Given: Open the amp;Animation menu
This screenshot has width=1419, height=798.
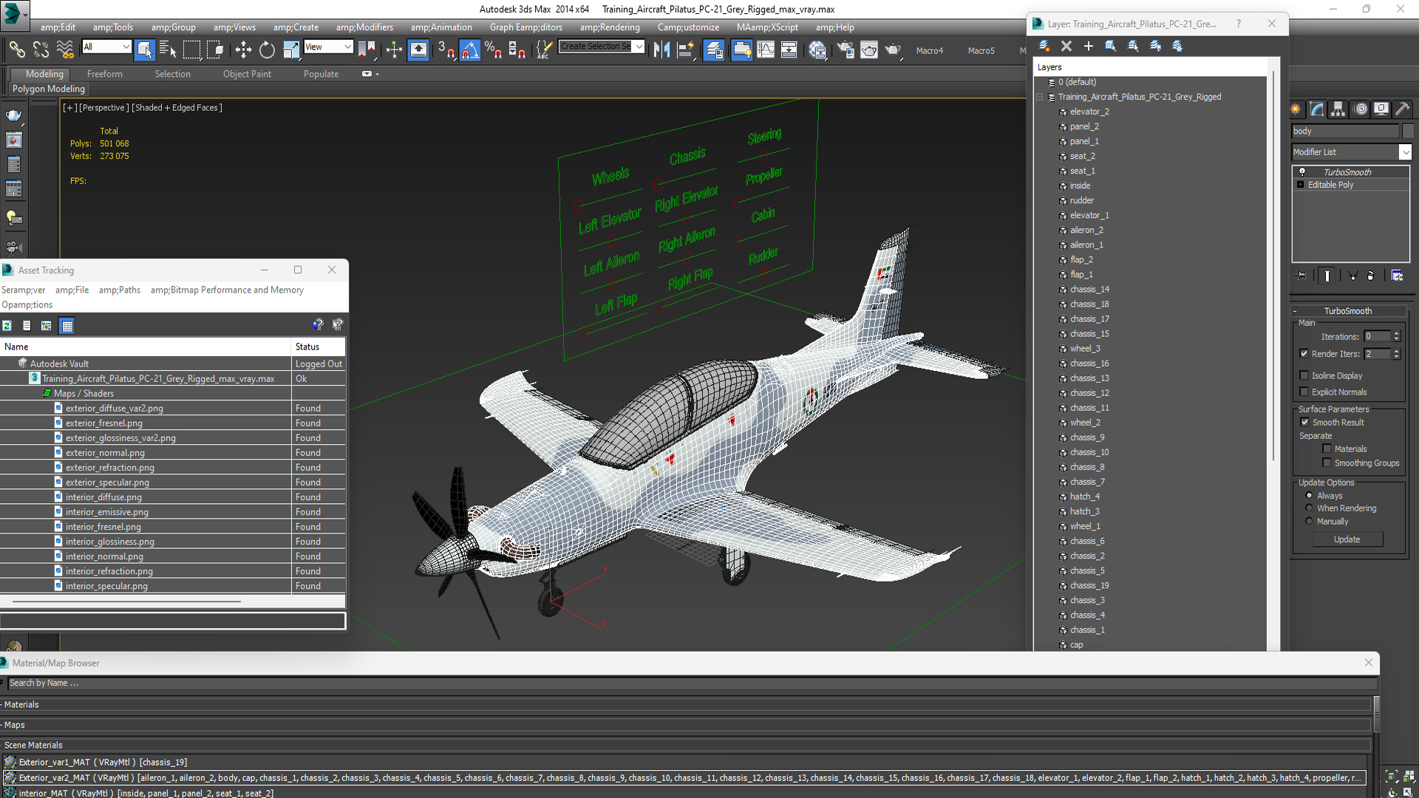Looking at the screenshot, I should (441, 27).
